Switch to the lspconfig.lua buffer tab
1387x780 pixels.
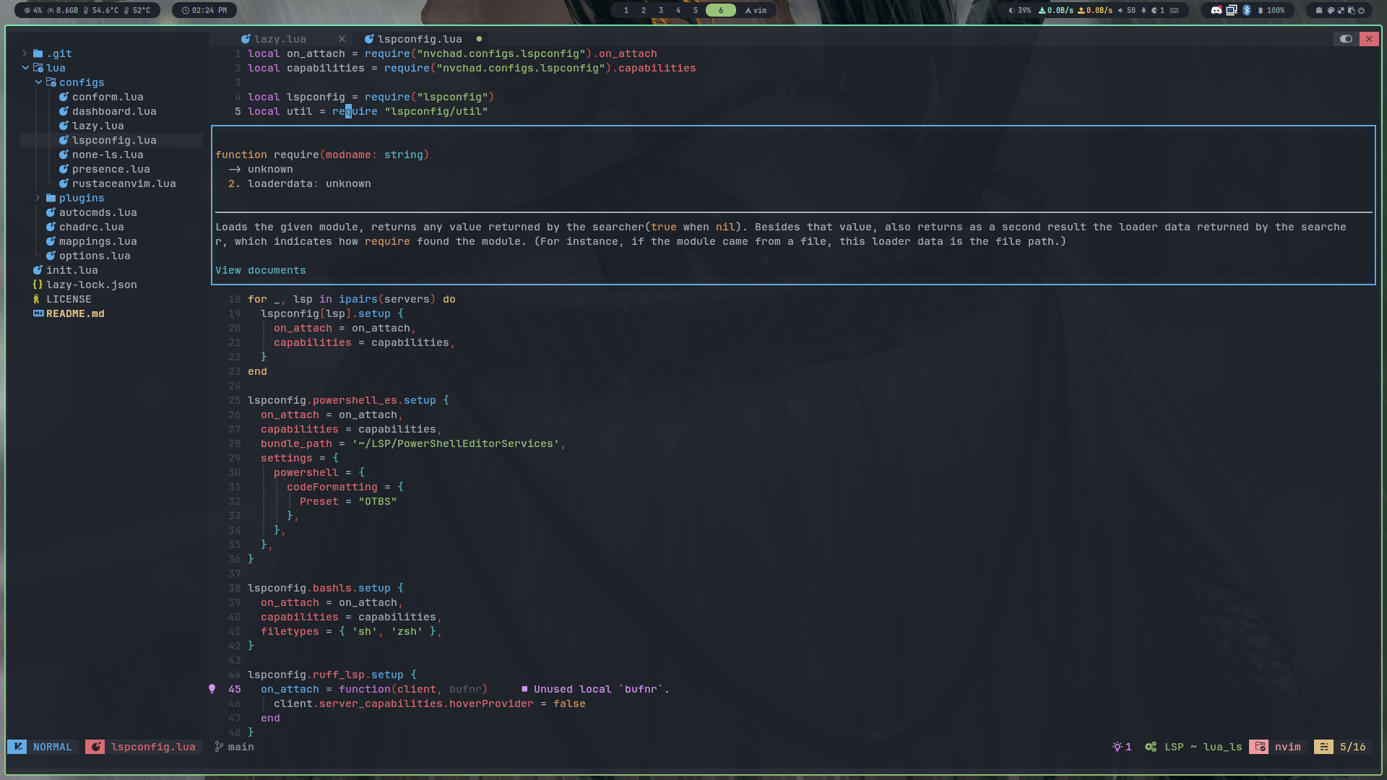pos(420,39)
